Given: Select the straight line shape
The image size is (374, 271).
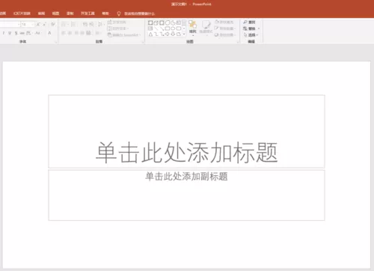Looking at the screenshot, I should (x=156, y=28).
